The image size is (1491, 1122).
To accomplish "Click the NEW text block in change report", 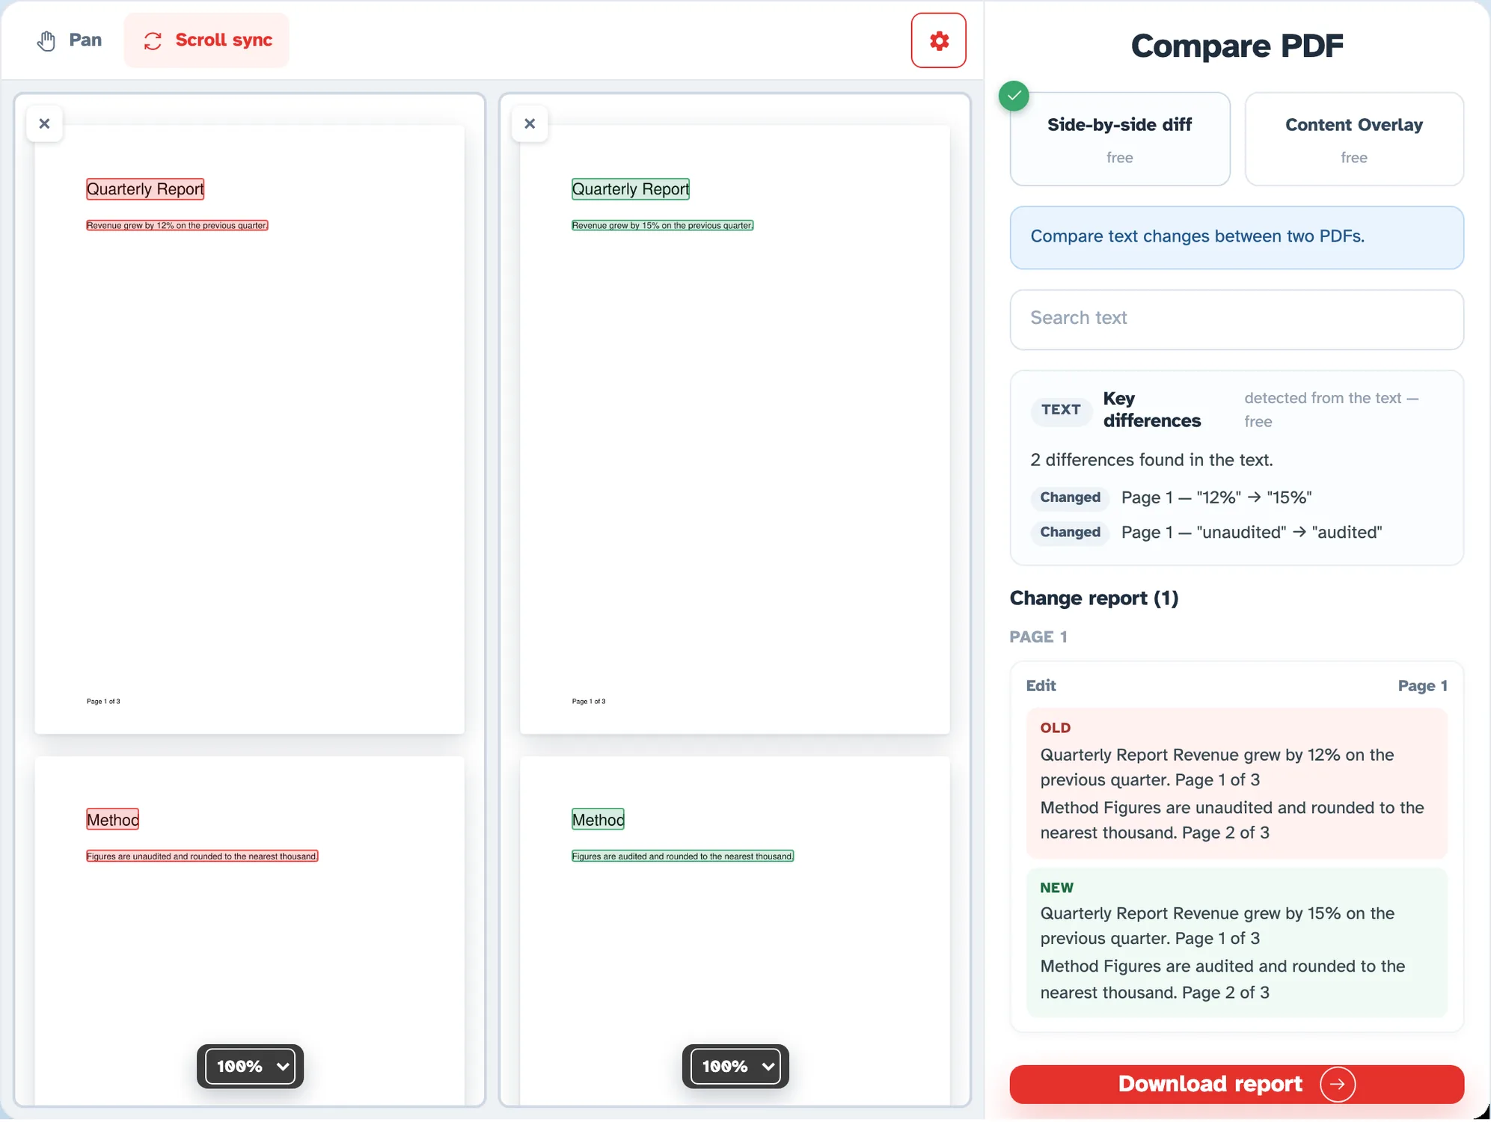I will click(1236, 942).
